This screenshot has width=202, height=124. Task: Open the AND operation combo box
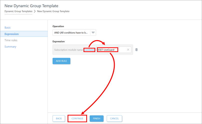click(71, 32)
